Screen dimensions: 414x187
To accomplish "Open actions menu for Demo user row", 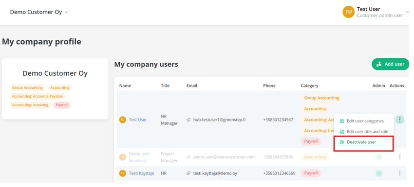I will [x=400, y=157].
